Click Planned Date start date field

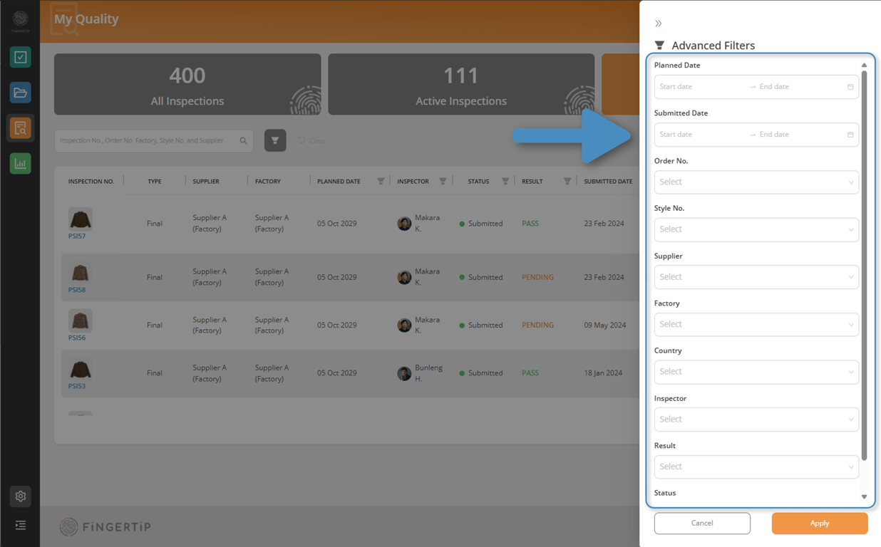[701, 87]
